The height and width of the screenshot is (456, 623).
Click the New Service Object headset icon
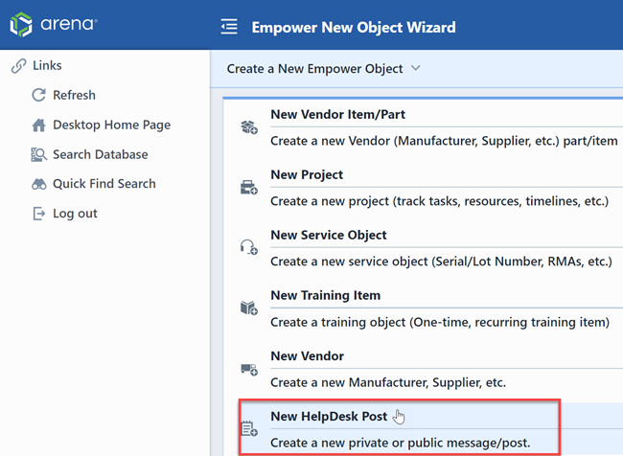click(249, 247)
